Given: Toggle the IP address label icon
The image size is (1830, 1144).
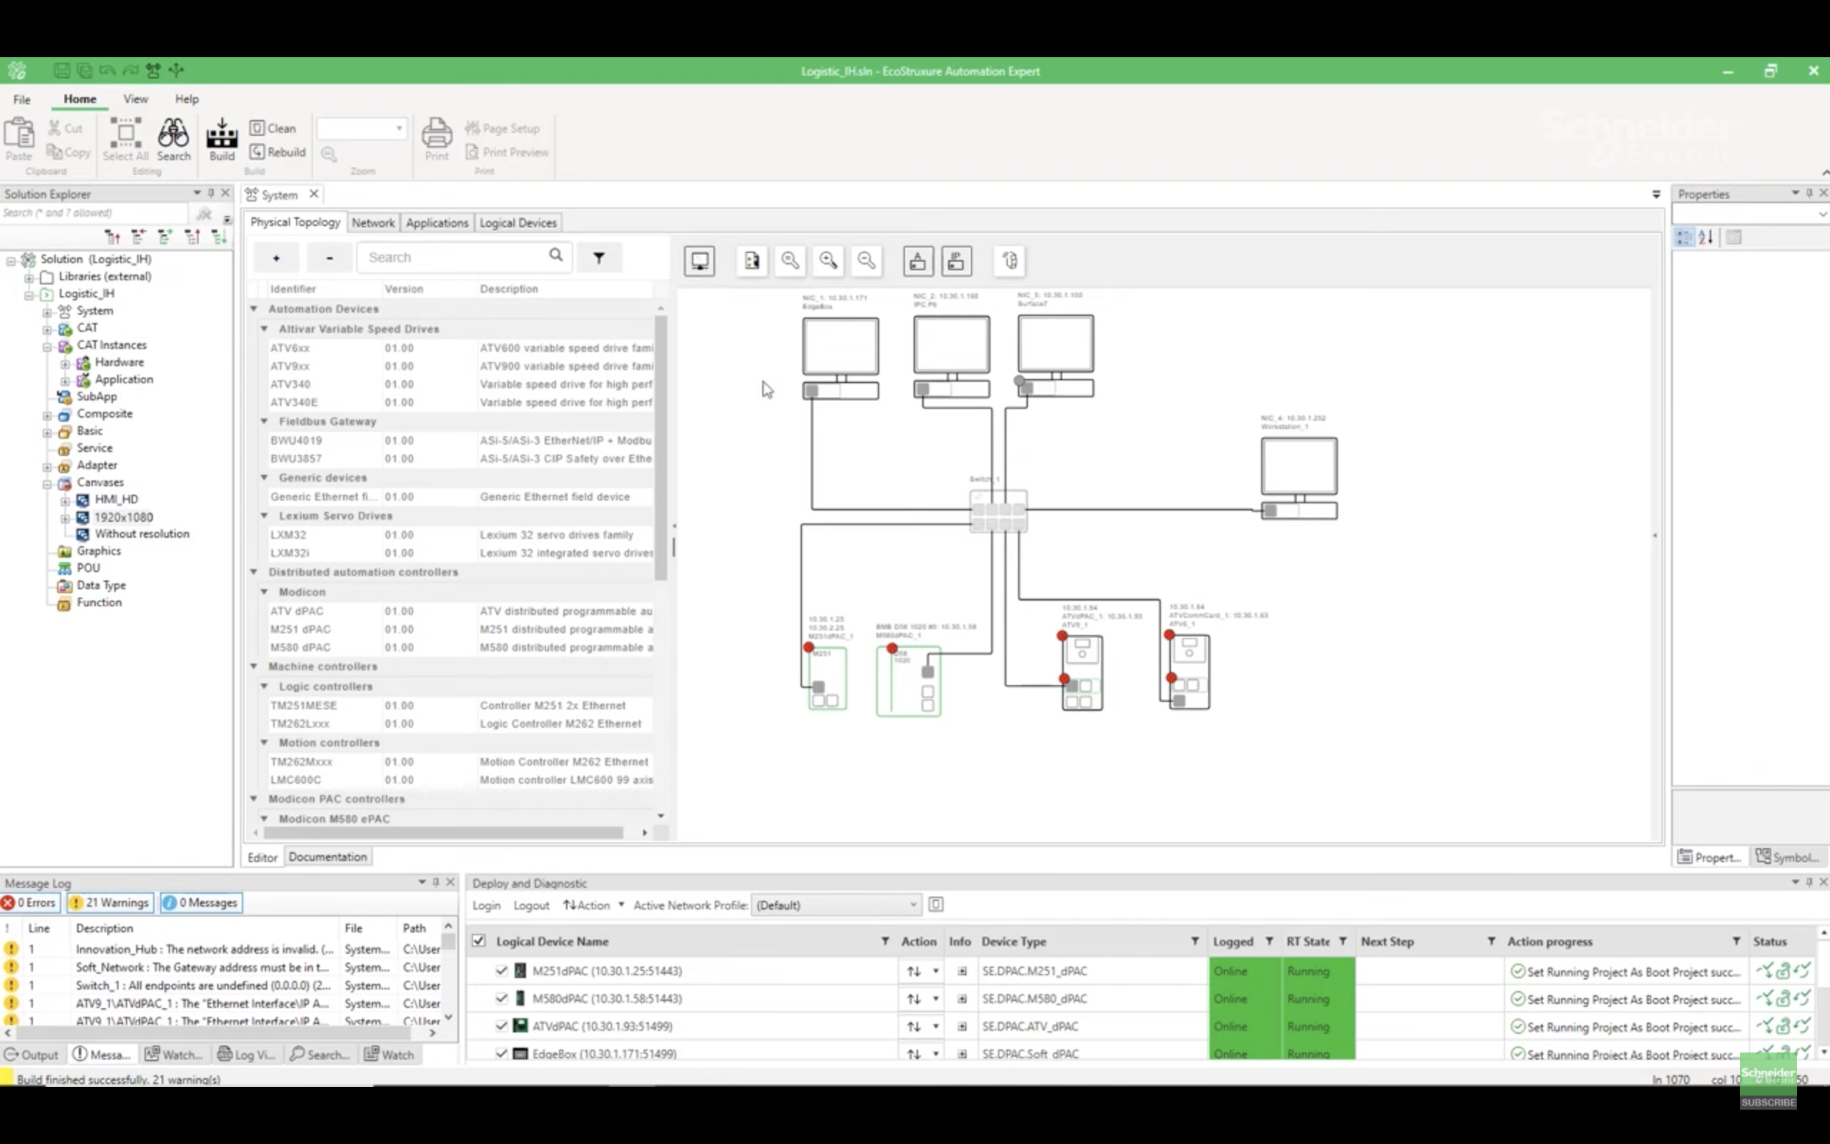Looking at the screenshot, I should pos(956,261).
